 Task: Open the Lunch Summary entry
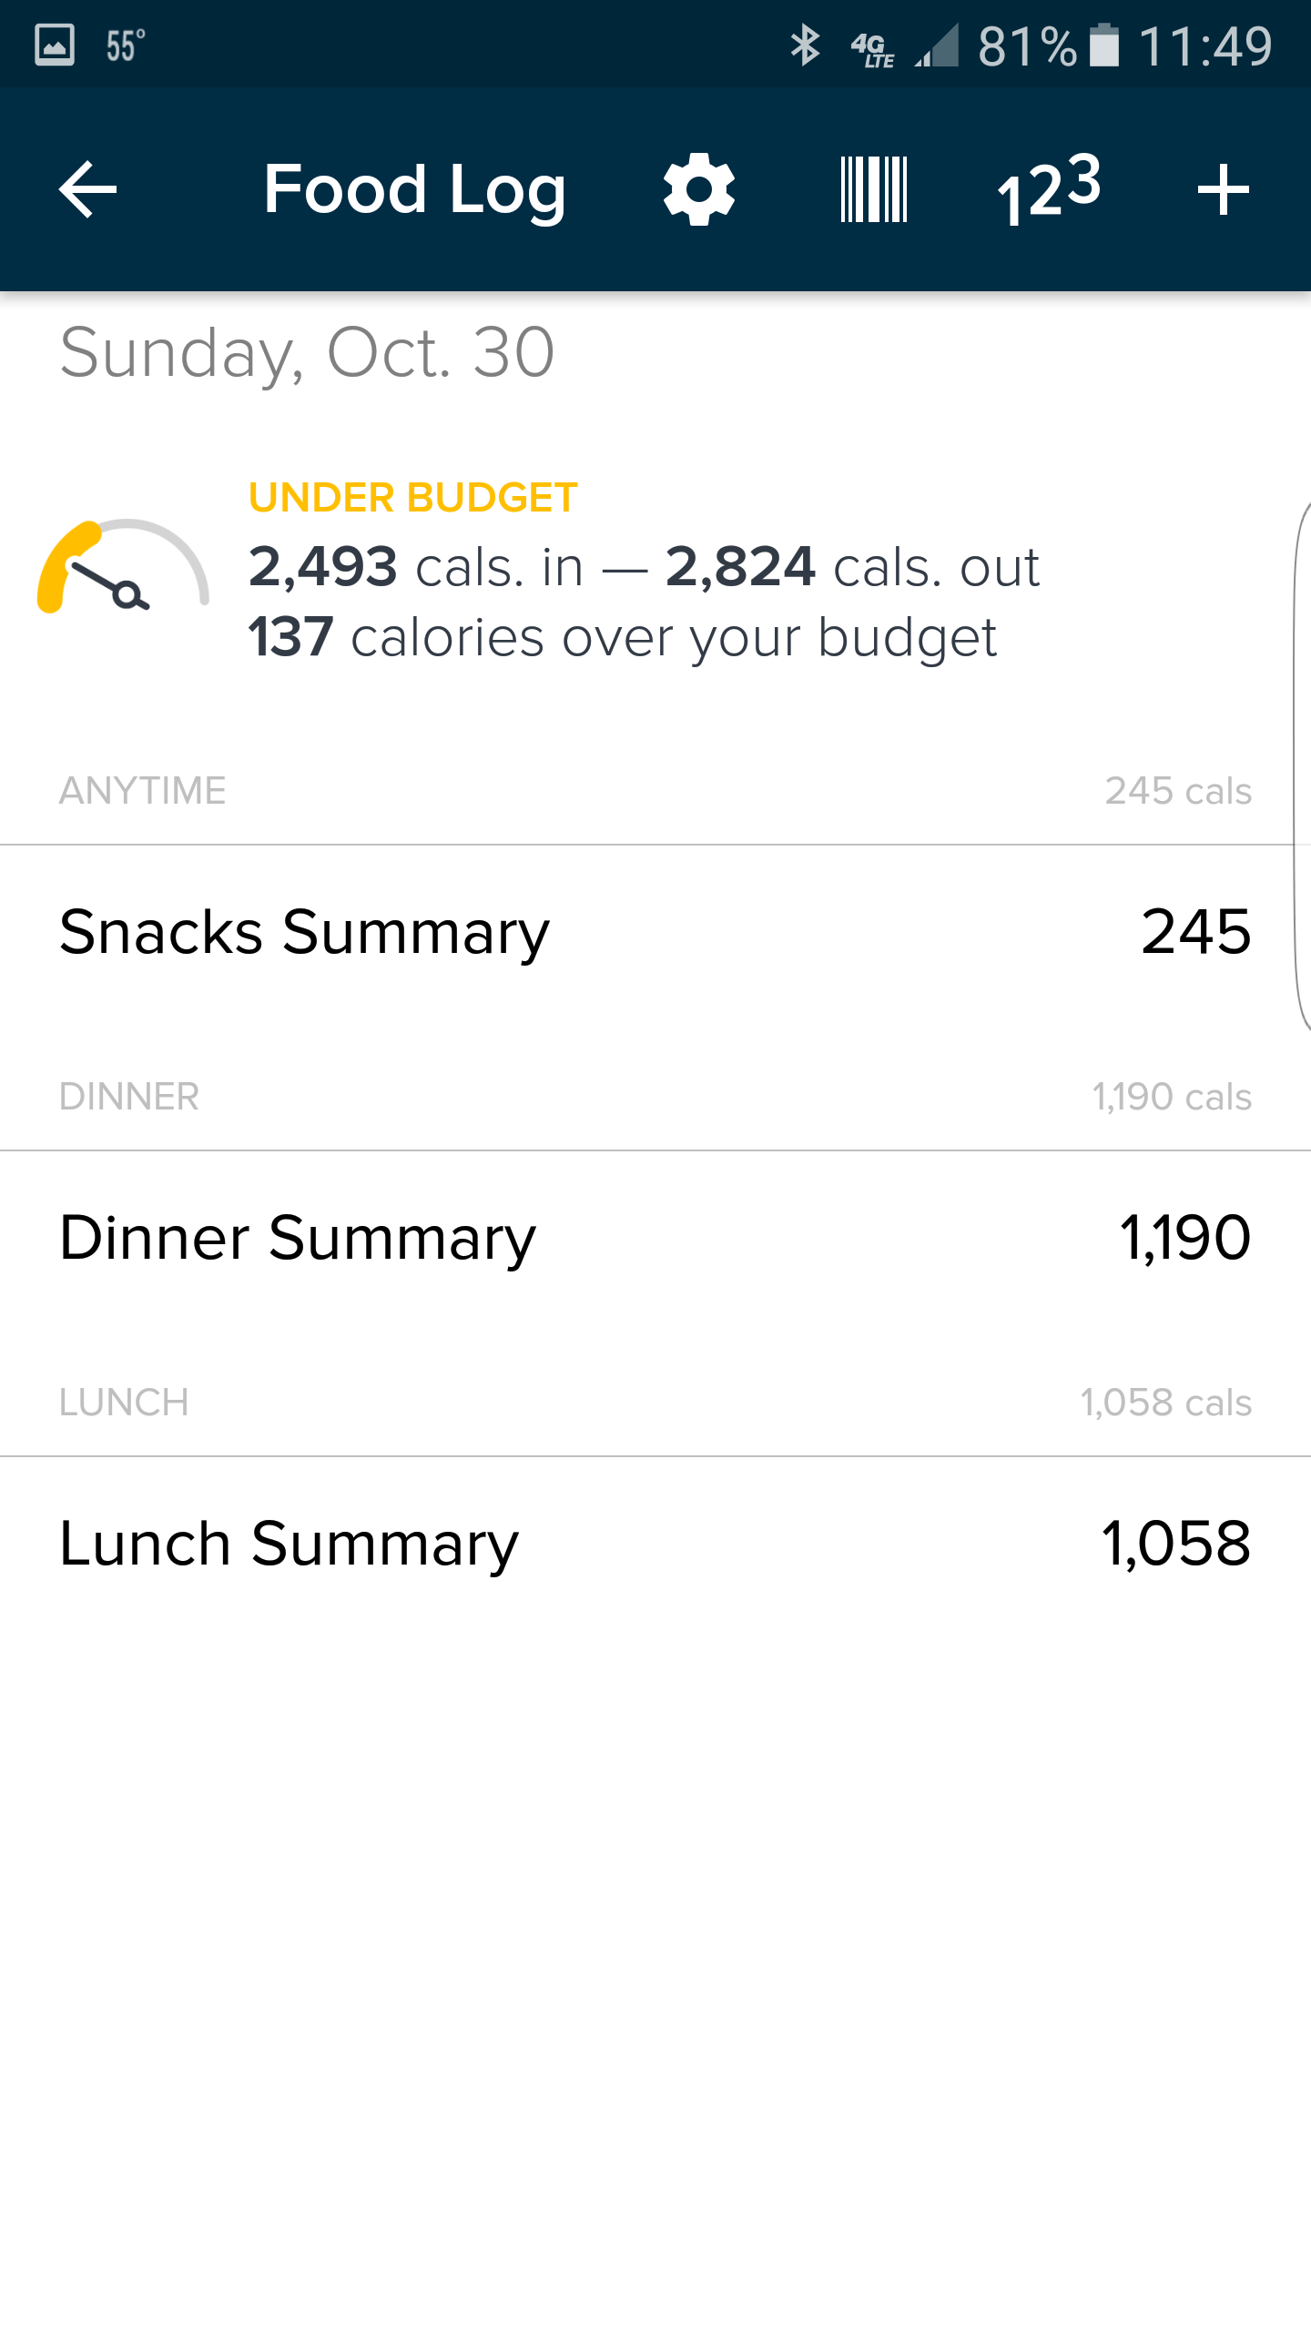point(655,1544)
